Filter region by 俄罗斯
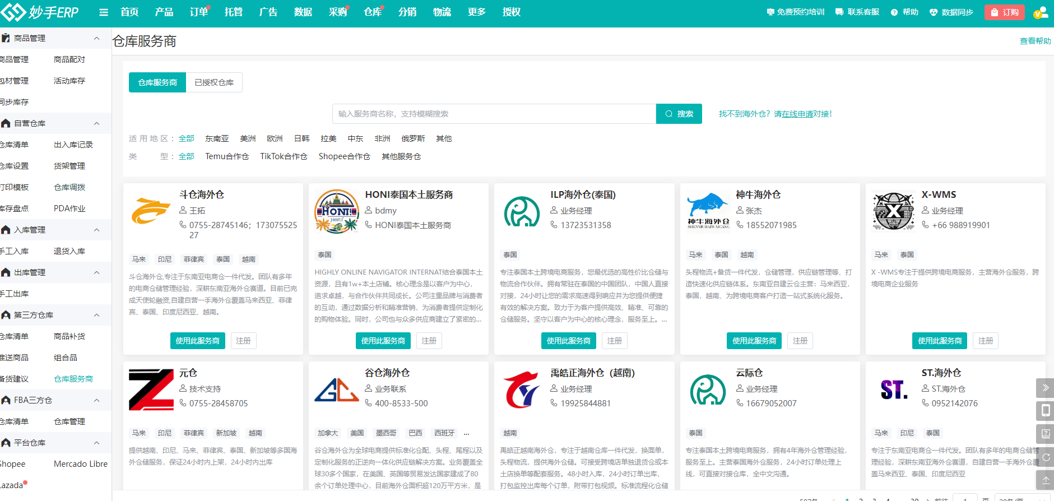Viewport: 1054px width, 501px height. click(x=413, y=138)
